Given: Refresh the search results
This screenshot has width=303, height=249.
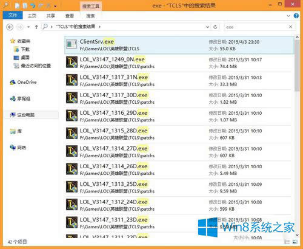Looking at the screenshot, I should 215,27.
